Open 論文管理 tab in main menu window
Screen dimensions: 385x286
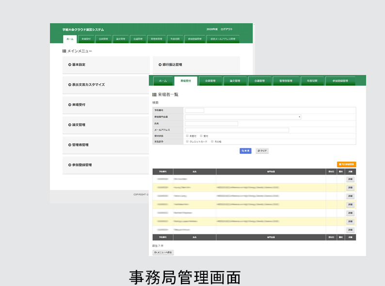[121, 39]
